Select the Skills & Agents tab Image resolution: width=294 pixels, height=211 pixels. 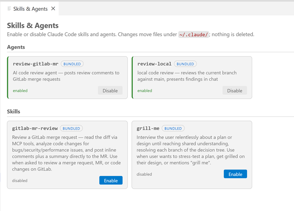tap(30, 9)
